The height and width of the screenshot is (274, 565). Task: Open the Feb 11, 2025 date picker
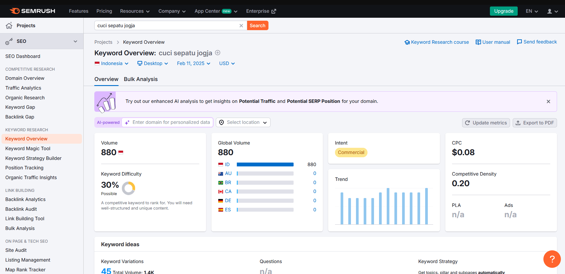tap(194, 64)
